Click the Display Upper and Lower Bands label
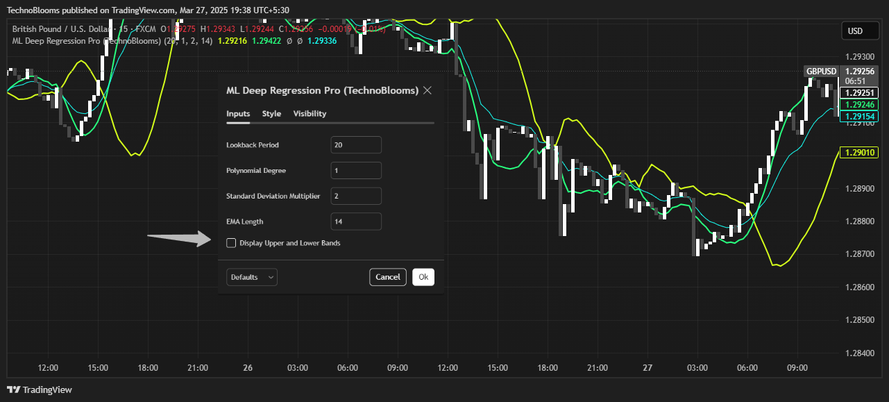Screen dimensions: 889x402 (x=290, y=243)
